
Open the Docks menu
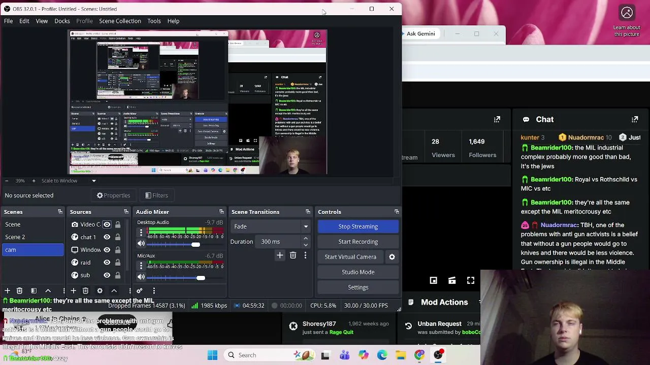point(62,21)
